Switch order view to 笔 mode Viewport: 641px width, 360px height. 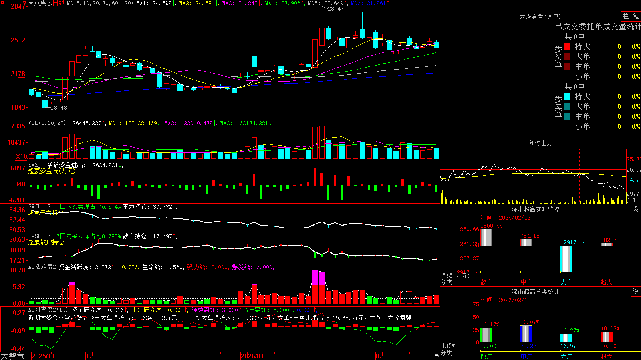click(636, 16)
